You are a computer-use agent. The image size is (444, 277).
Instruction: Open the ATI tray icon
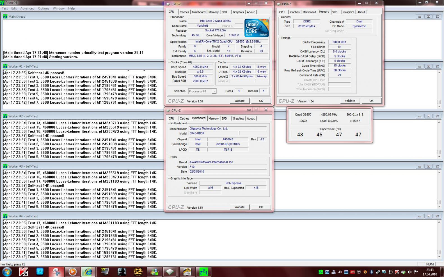[353, 272]
